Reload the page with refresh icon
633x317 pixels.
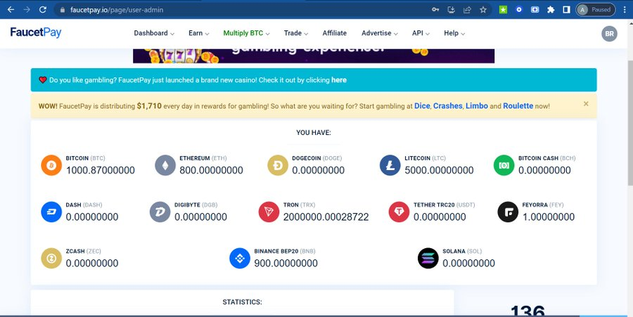tap(43, 10)
